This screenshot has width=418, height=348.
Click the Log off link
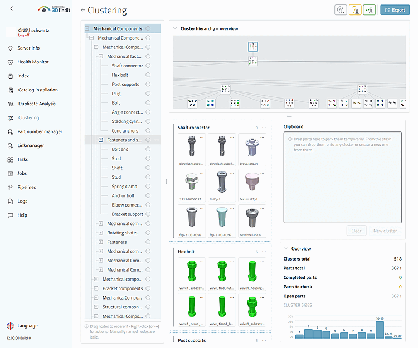tap(23, 35)
